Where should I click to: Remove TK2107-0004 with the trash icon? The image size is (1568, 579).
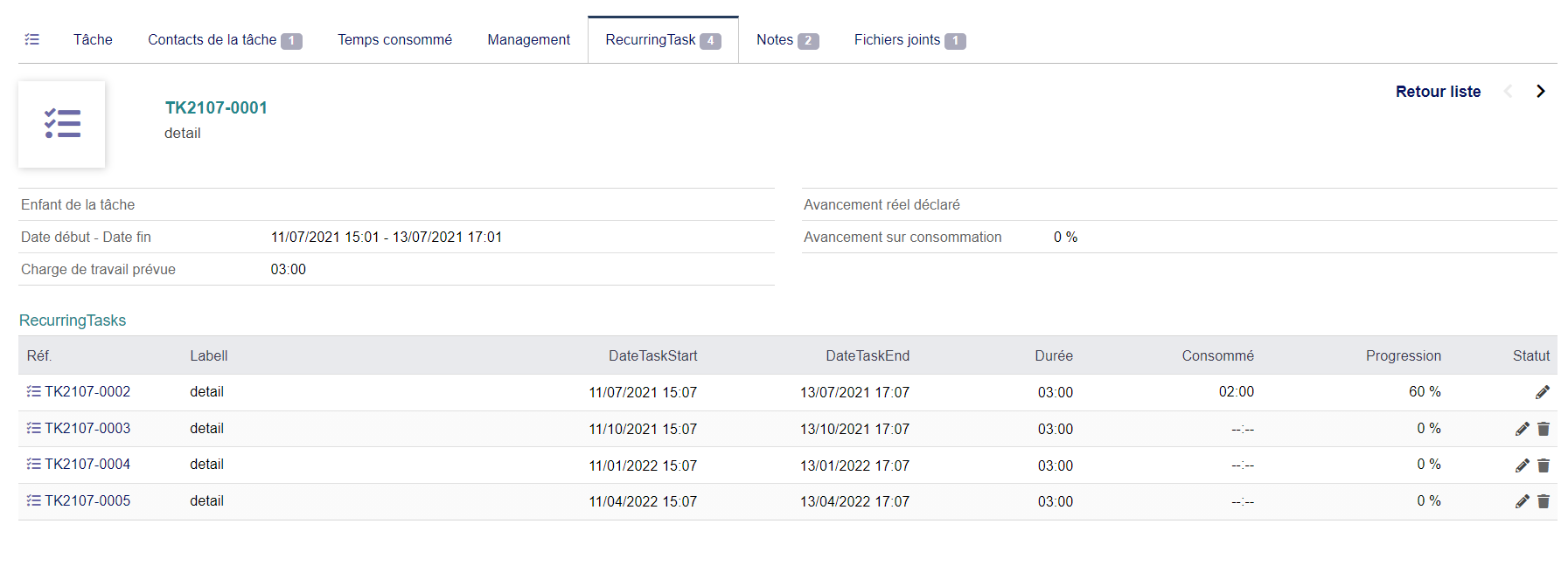tap(1544, 465)
